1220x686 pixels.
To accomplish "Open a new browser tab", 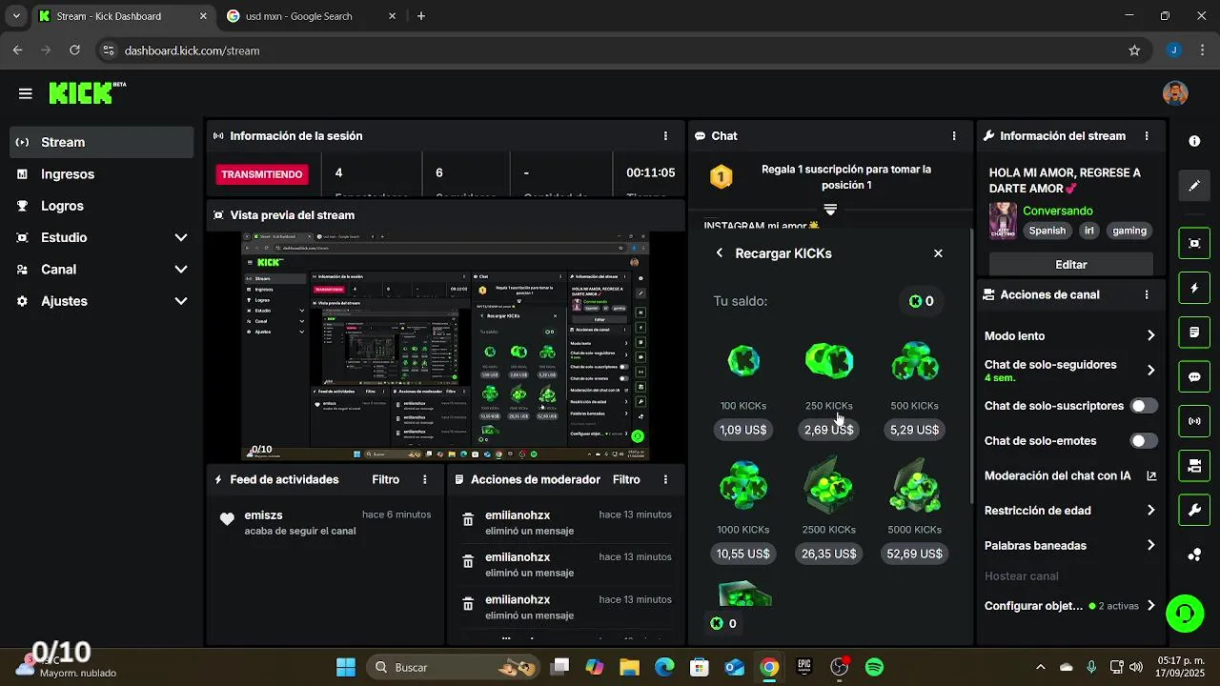I will point(421,16).
